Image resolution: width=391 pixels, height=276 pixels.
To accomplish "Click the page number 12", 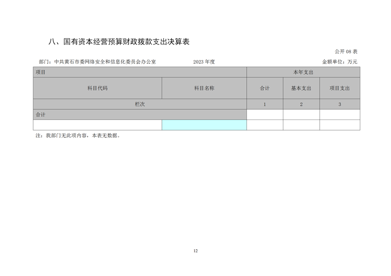I will click(195, 251).
